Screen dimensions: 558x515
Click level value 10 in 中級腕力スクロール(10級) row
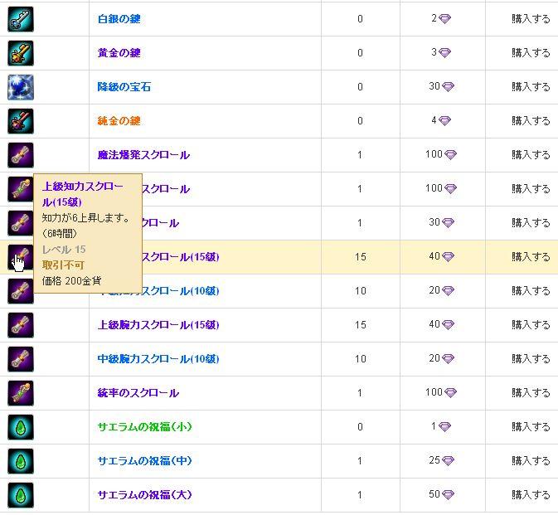click(360, 359)
